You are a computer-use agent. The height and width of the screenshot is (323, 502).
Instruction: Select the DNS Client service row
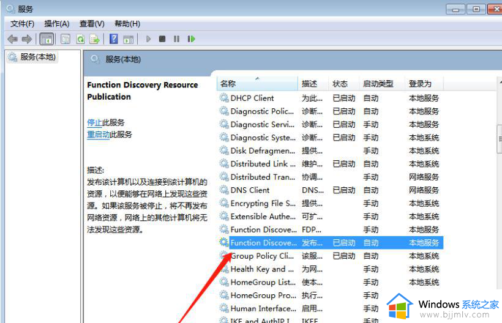click(331, 190)
